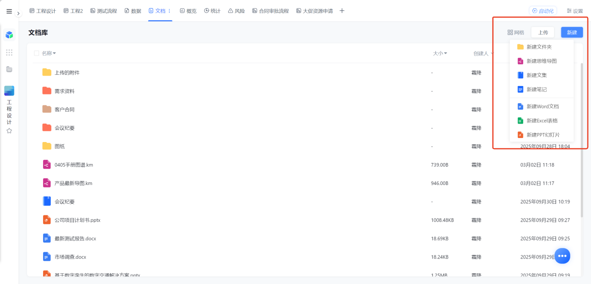This screenshot has height=284, width=591.
Task: Tick the select-all checkbox beside 名称
Action: pyautogui.click(x=36, y=53)
